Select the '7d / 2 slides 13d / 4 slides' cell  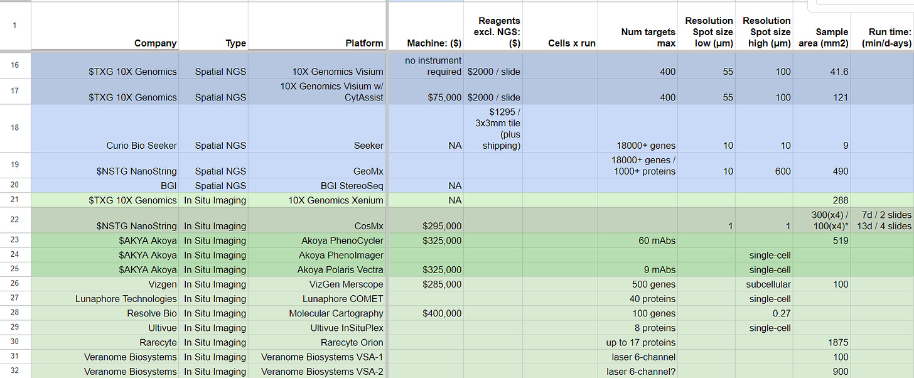pos(883,220)
